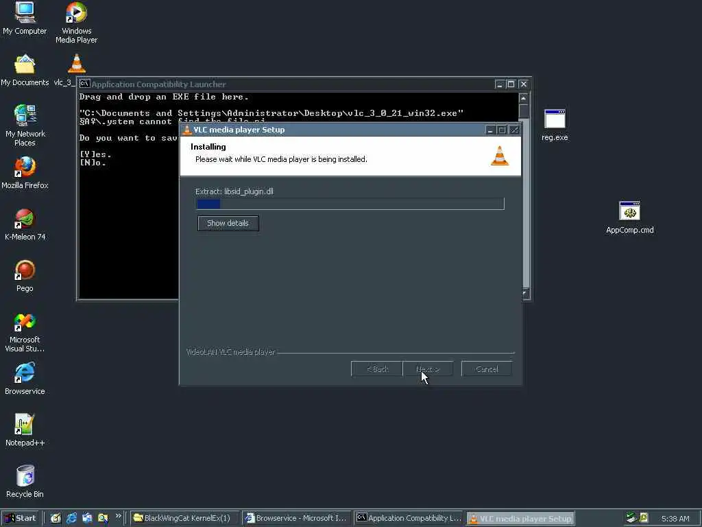Click the console scrollbar down arrow

click(526, 294)
